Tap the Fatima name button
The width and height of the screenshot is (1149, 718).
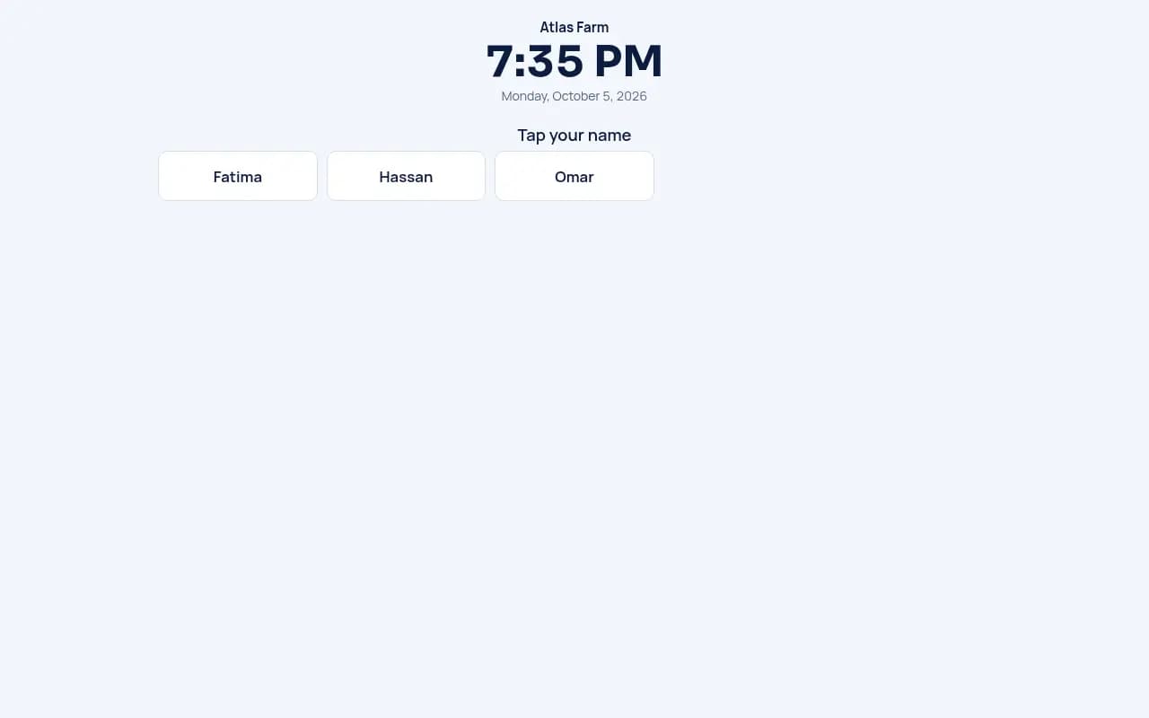coord(238,176)
